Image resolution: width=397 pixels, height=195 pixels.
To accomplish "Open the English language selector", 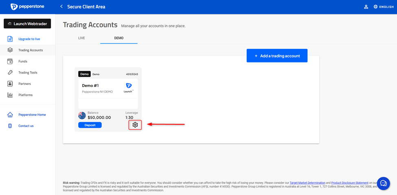I will [384, 7].
